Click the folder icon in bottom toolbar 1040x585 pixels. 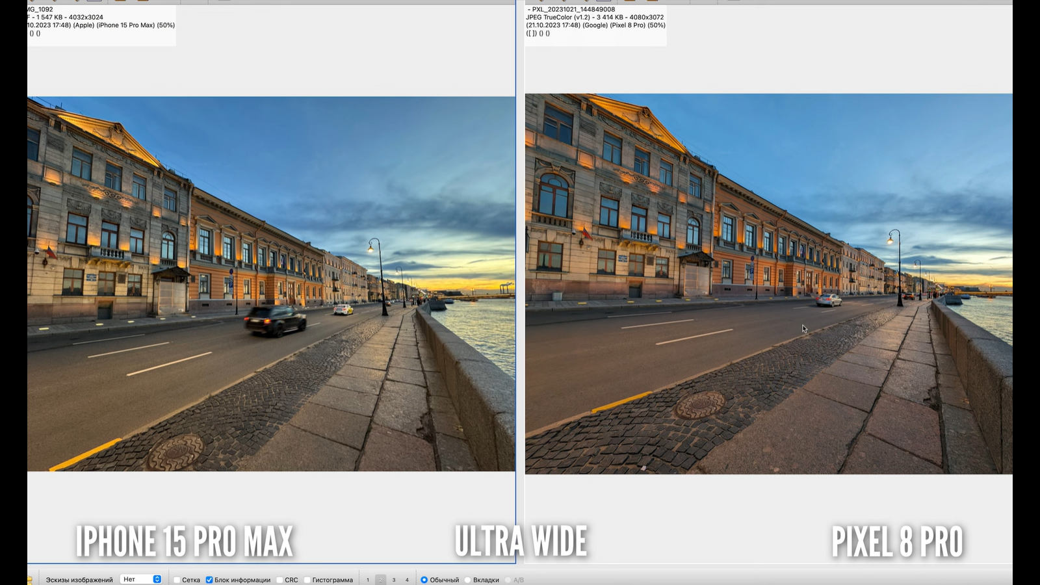[30, 580]
